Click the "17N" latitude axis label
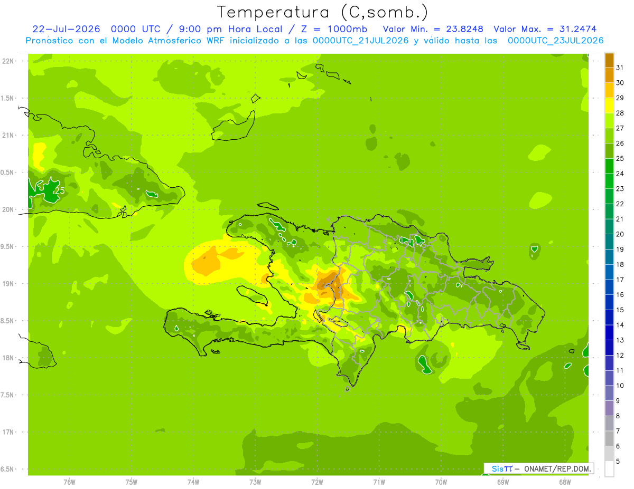Image resolution: width=634 pixels, height=489 pixels. click(x=8, y=432)
